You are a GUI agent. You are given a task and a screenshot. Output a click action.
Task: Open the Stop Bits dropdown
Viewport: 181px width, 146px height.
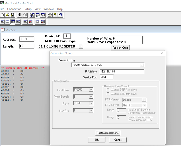pyautogui.click(x=91, y=111)
